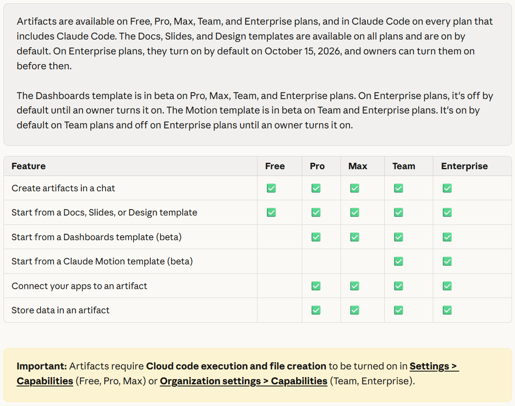Select the "Store data in an artifact" label

[60, 310]
